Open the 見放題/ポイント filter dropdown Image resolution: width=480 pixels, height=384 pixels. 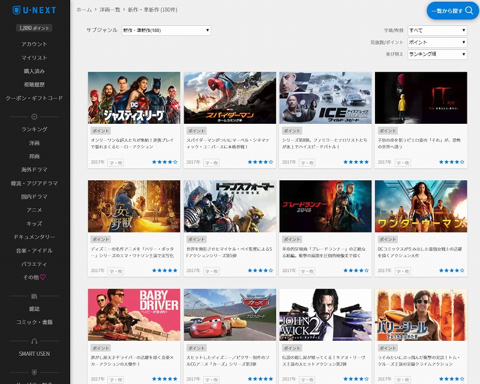[x=437, y=43]
